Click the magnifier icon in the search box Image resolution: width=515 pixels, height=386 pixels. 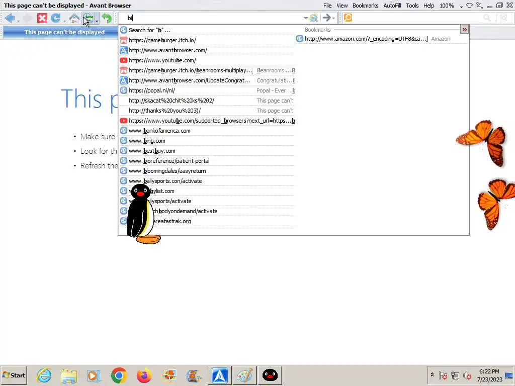[x=487, y=18]
